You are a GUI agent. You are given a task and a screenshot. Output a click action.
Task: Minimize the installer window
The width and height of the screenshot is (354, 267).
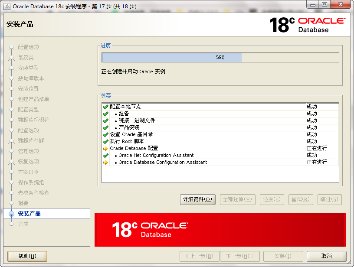313,5
